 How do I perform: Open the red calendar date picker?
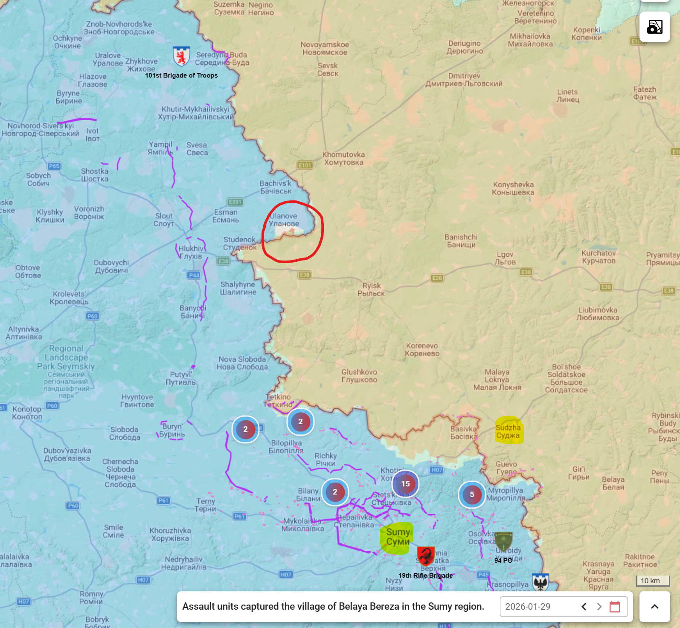tap(615, 606)
